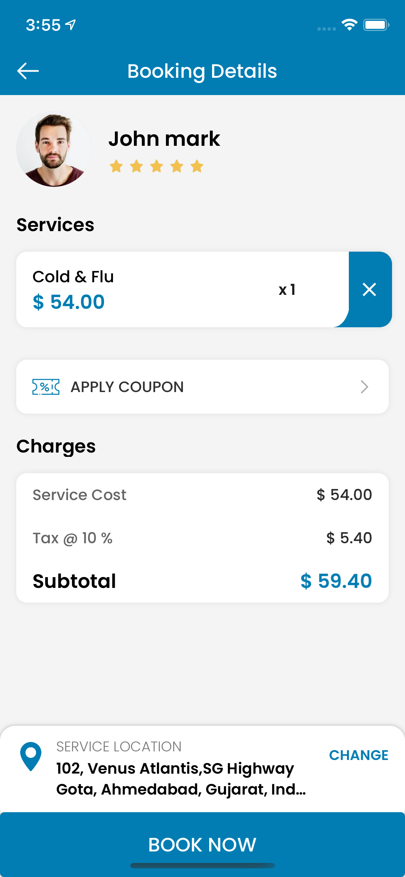Screen dimensions: 405x877
Task: Tap the battery status icon
Action: point(376,25)
